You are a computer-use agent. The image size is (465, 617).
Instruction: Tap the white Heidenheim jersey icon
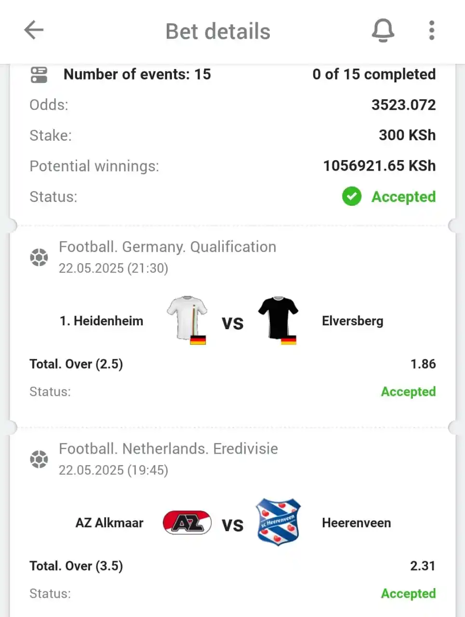tap(187, 321)
